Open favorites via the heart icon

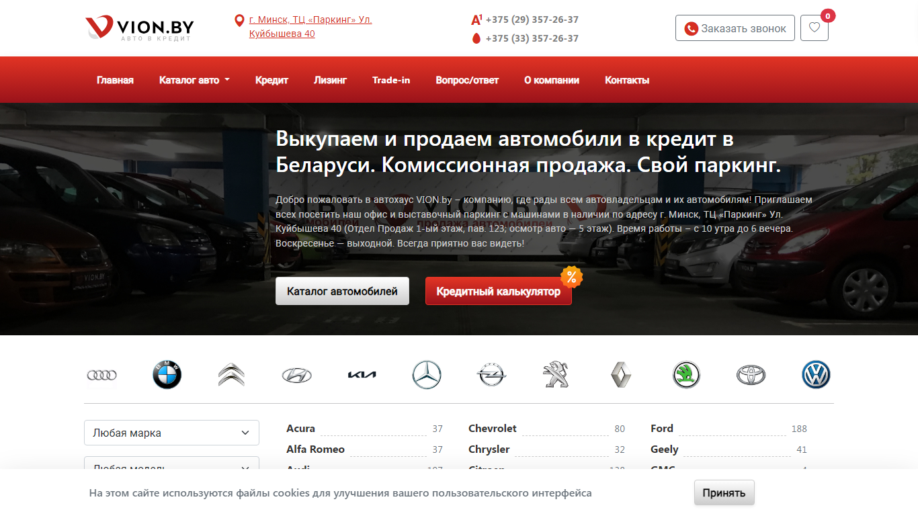(815, 28)
